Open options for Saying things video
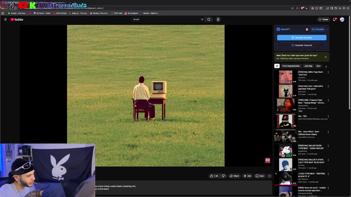Screen dimensions: 351x197 pos(328,100)
